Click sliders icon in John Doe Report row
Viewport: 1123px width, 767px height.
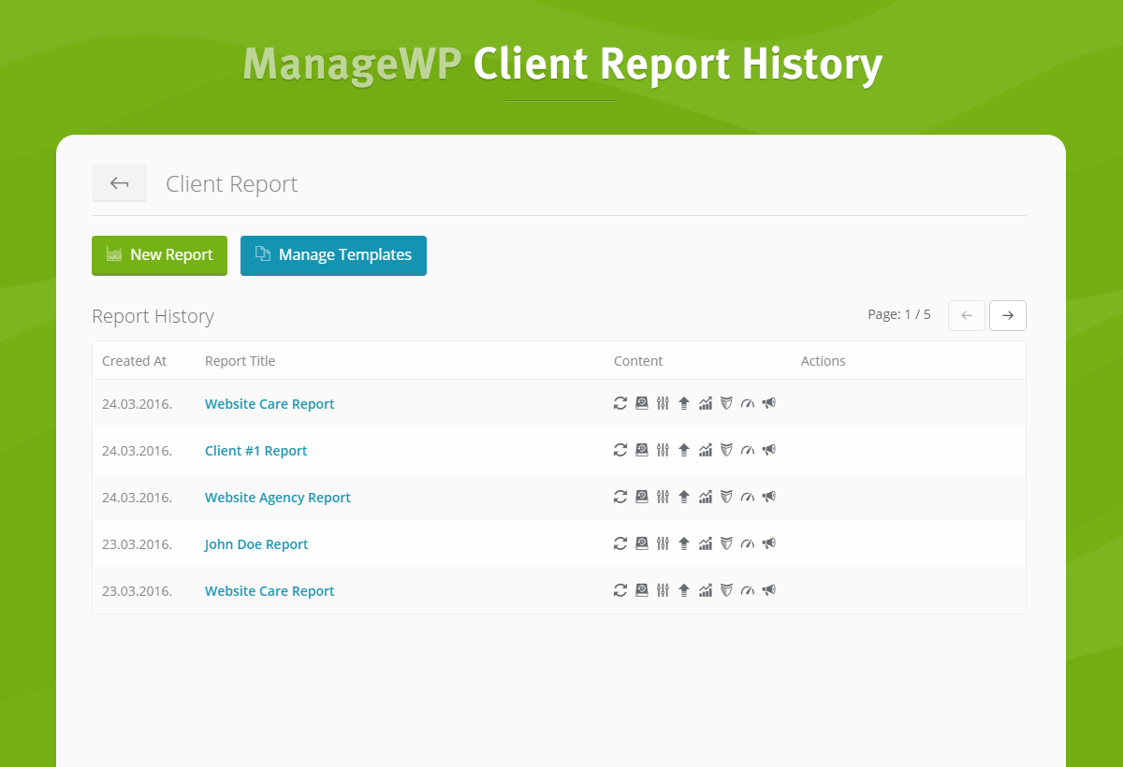663,543
